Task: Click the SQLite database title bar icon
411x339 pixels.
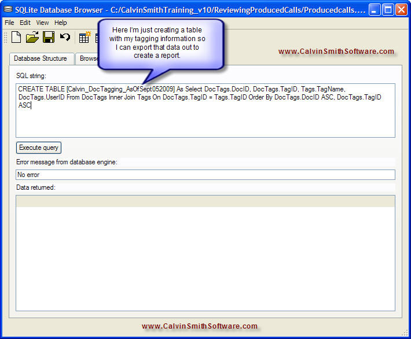Action: pos(8,9)
